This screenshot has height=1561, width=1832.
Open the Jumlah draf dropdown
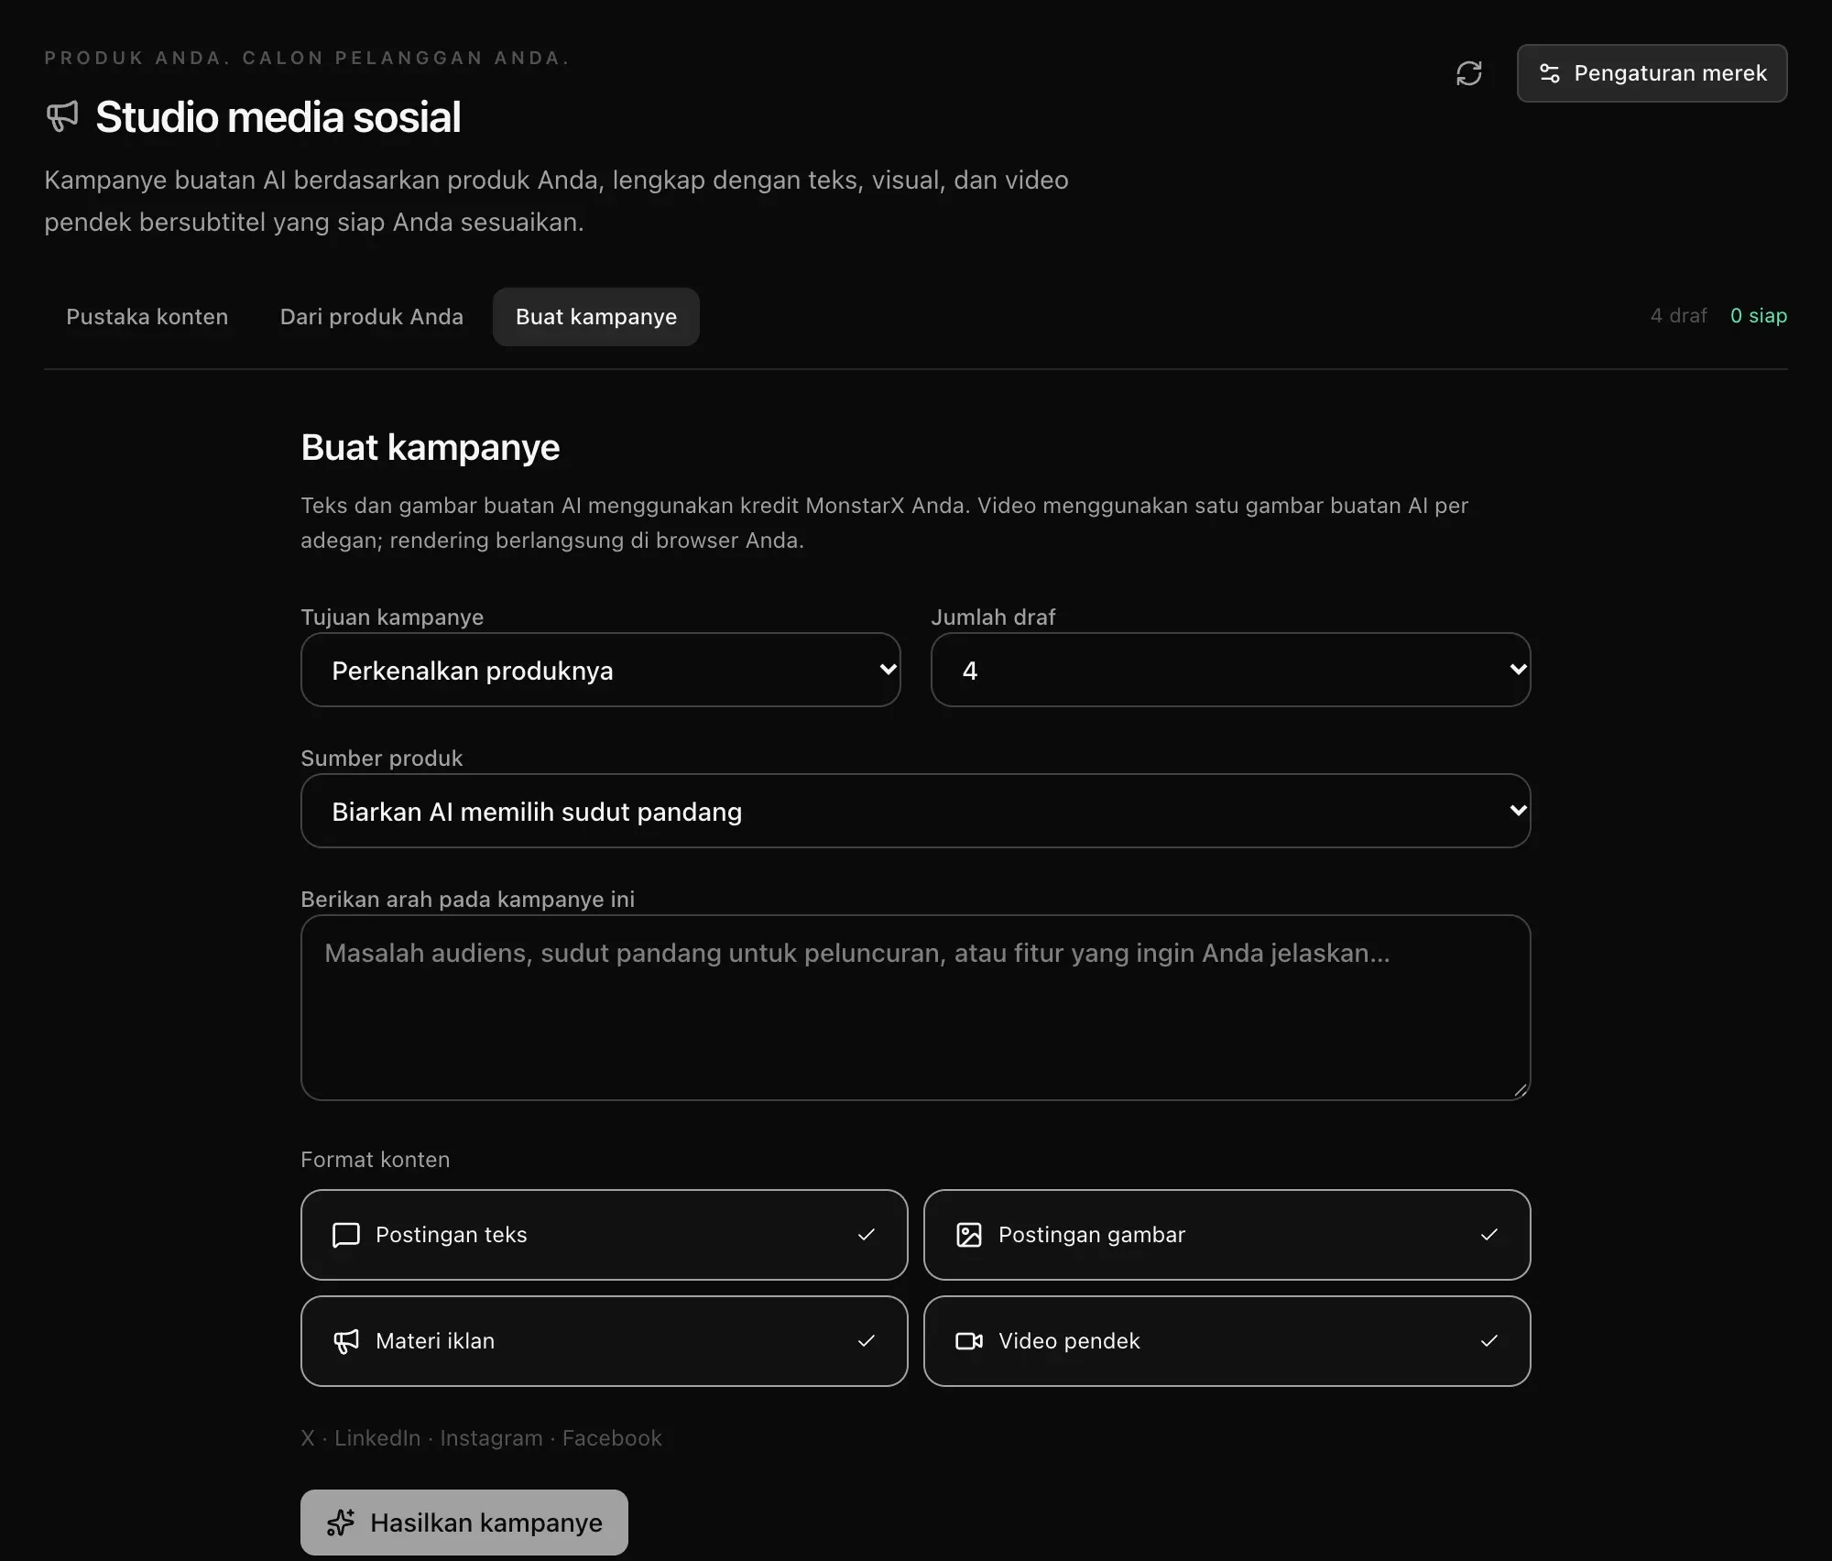1230,670
